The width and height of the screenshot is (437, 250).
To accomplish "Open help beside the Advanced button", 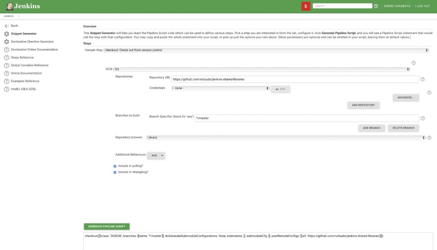I will coord(429,92).
